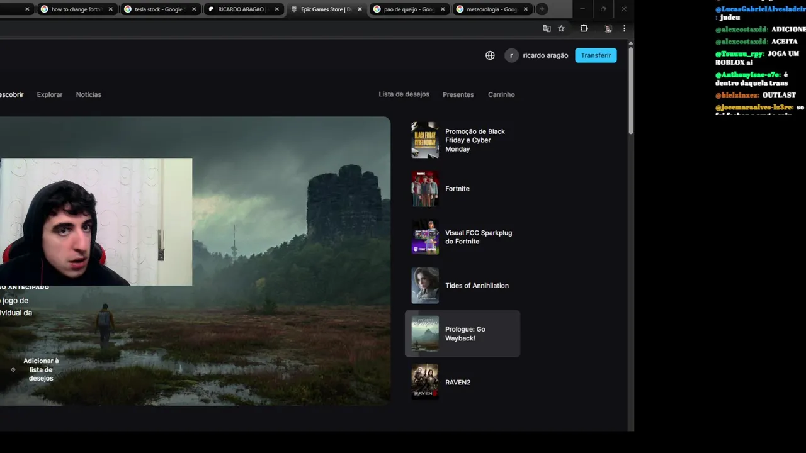Close the pao de queijo tab
This screenshot has height=453, width=806.
tap(443, 9)
